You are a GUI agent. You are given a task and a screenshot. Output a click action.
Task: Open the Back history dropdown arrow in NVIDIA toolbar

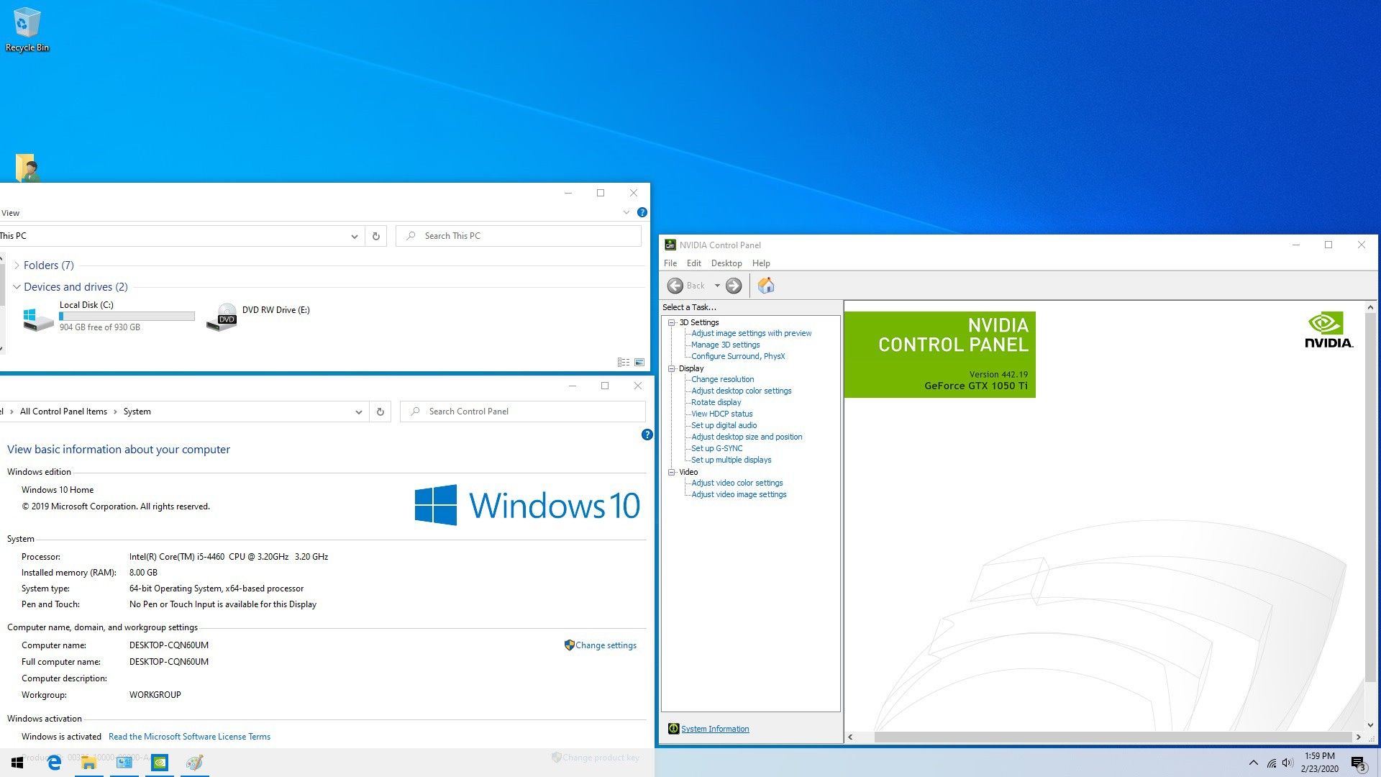[x=717, y=286]
